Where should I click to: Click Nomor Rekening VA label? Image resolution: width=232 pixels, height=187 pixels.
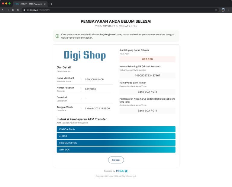[x=140, y=66]
